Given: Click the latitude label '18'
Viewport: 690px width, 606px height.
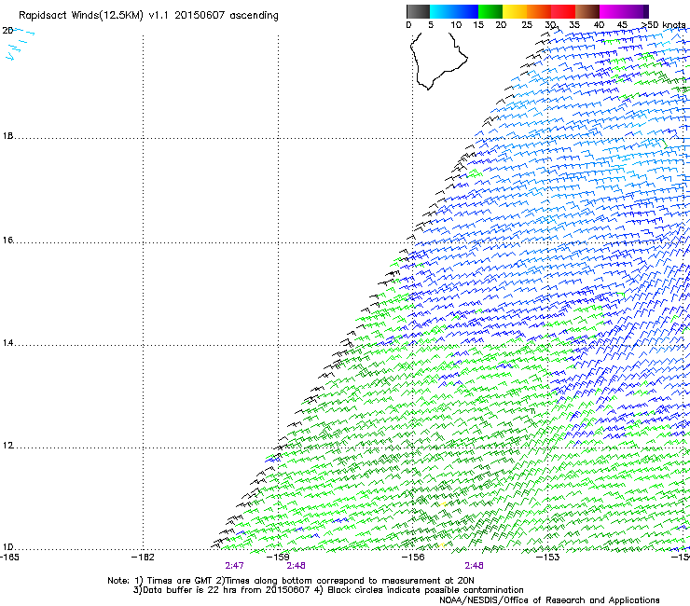Looking at the screenshot, I should (x=7, y=136).
